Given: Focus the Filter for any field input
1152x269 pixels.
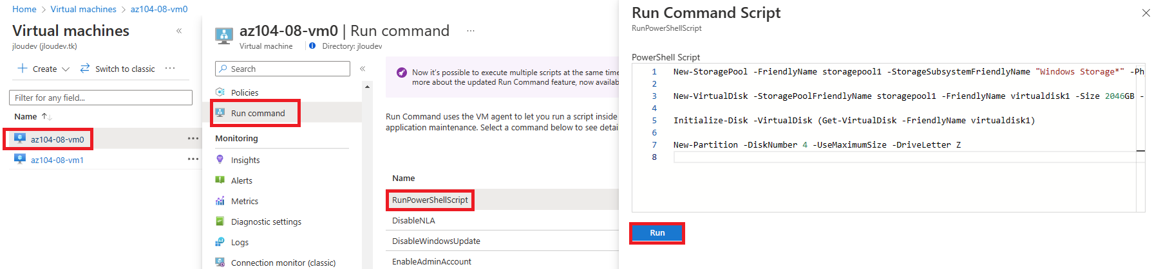Looking at the screenshot, I should click(x=100, y=98).
